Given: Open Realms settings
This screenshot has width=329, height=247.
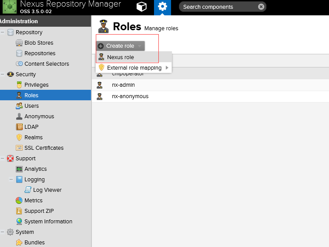Looking at the screenshot, I should 34,138.
